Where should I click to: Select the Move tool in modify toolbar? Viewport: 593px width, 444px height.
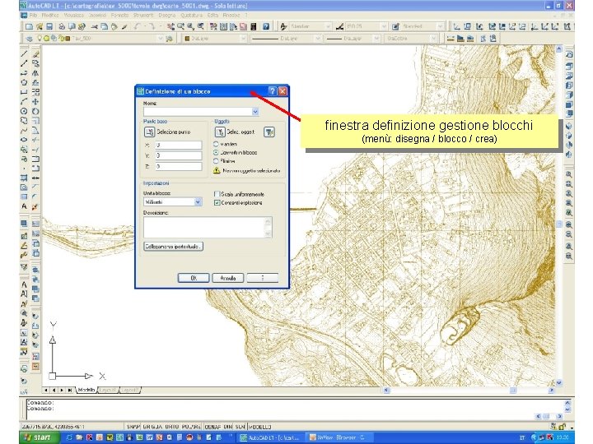pyautogui.click(x=35, y=102)
